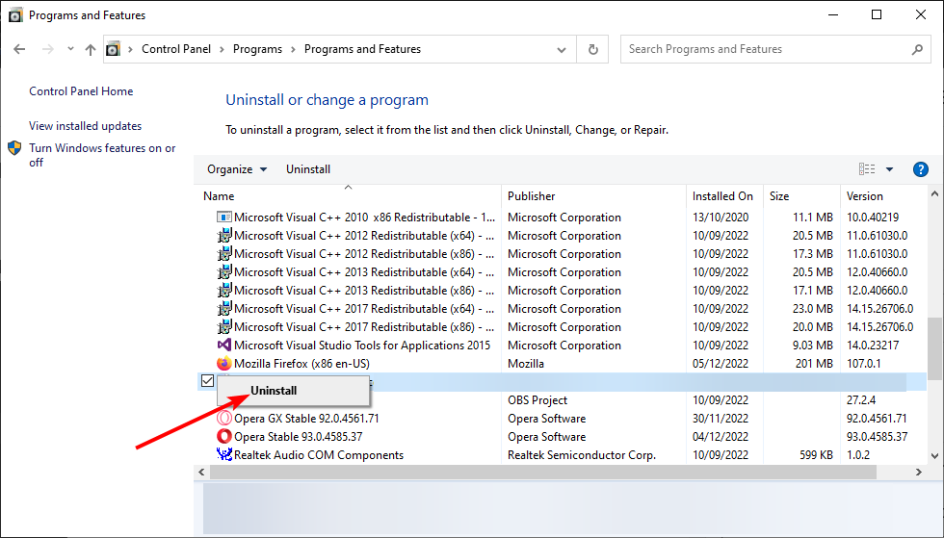Click the Windows features shield icon
The height and width of the screenshot is (538, 944).
(15, 148)
